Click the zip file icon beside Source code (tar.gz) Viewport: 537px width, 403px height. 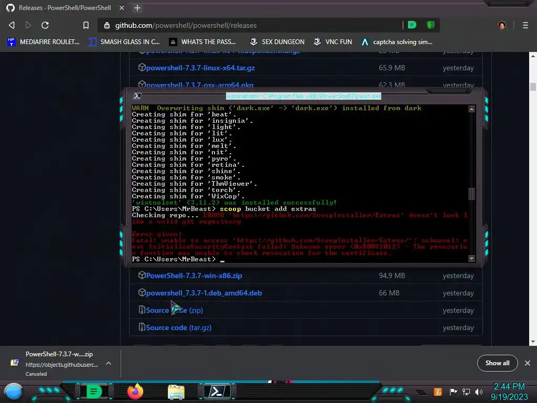[x=142, y=327]
